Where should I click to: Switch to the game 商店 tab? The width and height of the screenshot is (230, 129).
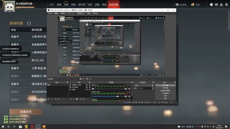[x=104, y=5]
